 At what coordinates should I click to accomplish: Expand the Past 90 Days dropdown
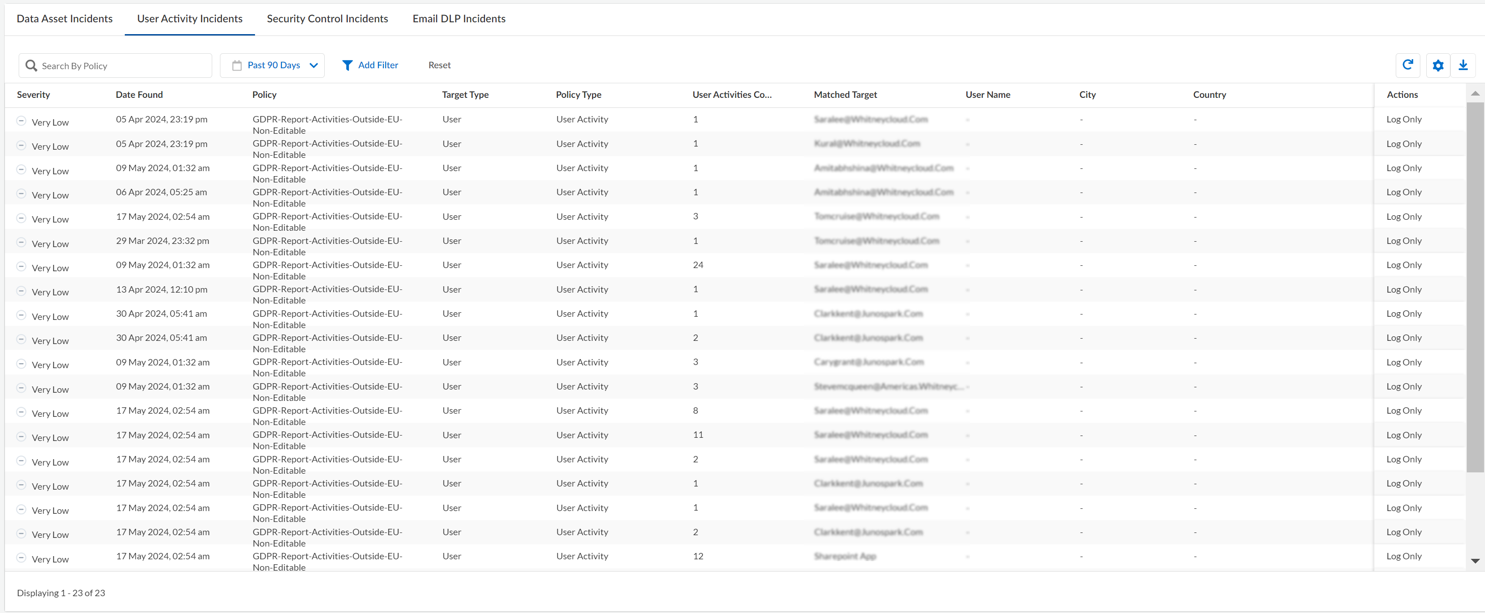pos(314,65)
